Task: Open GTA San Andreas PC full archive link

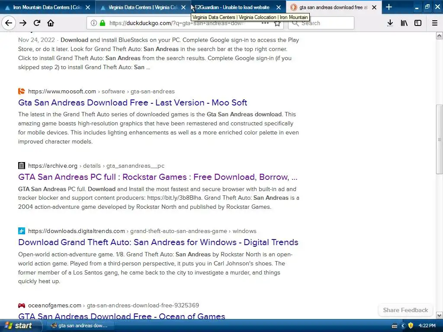Action: point(157,177)
